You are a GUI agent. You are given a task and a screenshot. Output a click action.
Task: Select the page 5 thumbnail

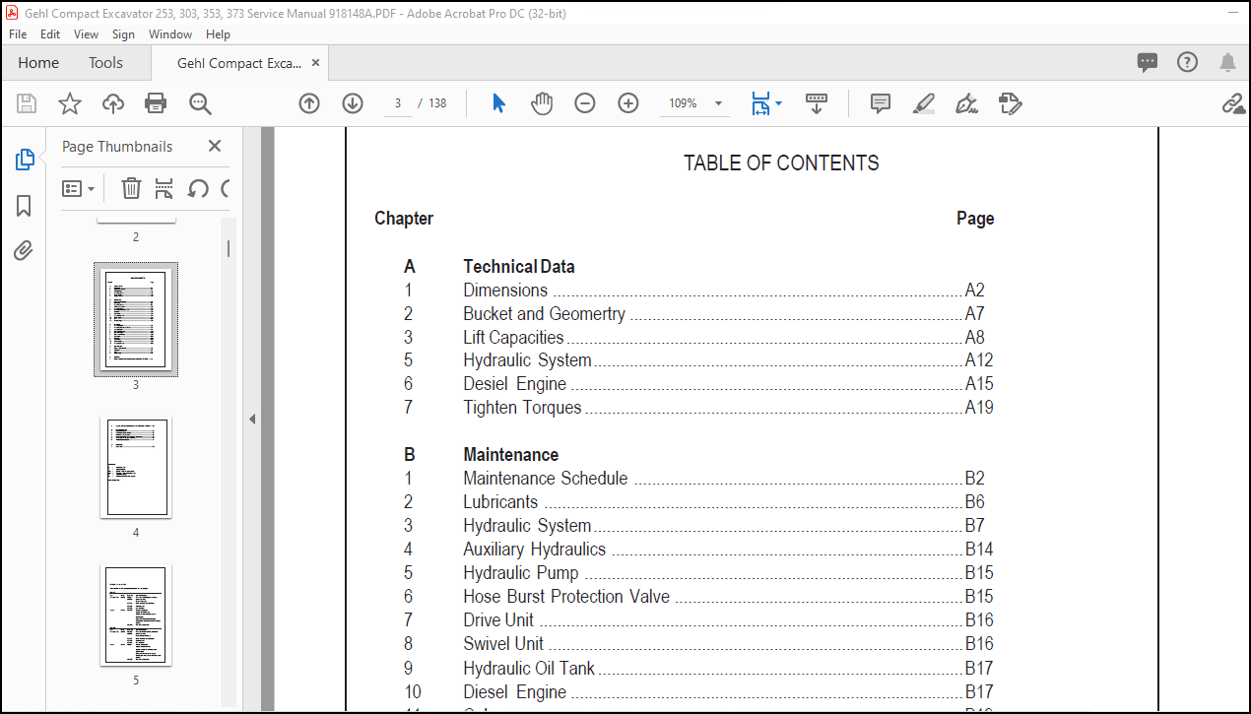click(x=136, y=616)
